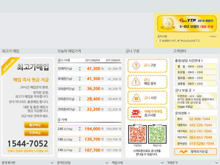Screen dimensions: 220x165
Task: Click the 크라운AT(1g) price row label
Action: 66,109
